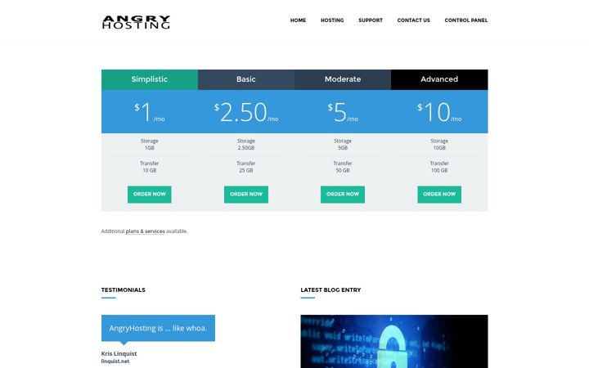Image resolution: width=589 pixels, height=368 pixels.
Task: Click the Transfer 25 GB text
Action: tap(246, 167)
